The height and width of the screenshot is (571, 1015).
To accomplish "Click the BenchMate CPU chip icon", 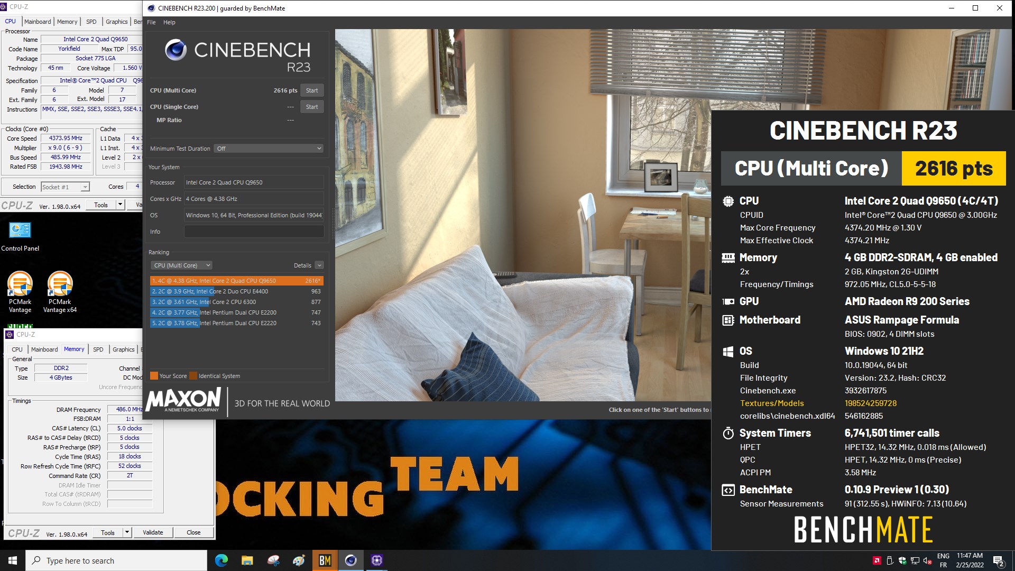I will (x=728, y=201).
